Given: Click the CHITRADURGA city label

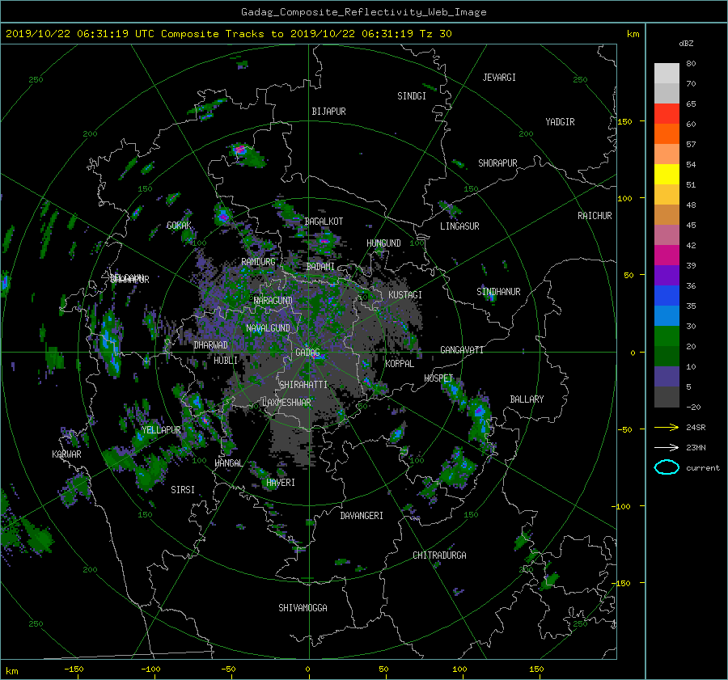Looking at the screenshot, I should (x=440, y=555).
